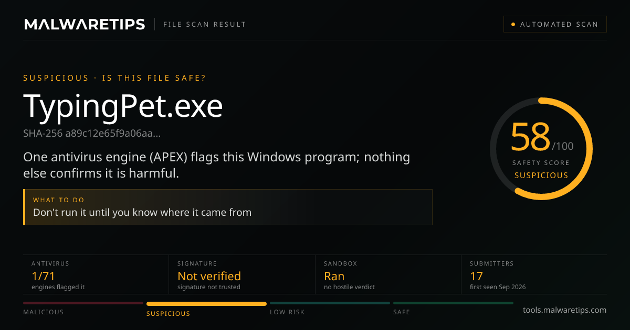
Task: Click the TypingPet.exe file name heading
Action: (x=123, y=106)
